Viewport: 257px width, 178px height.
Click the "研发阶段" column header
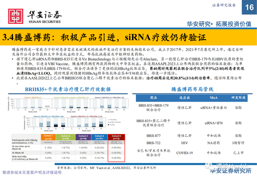tap(239, 98)
